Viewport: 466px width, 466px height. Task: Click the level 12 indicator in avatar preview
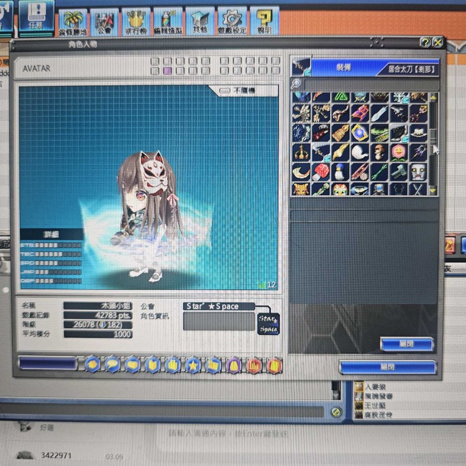pyautogui.click(x=268, y=285)
